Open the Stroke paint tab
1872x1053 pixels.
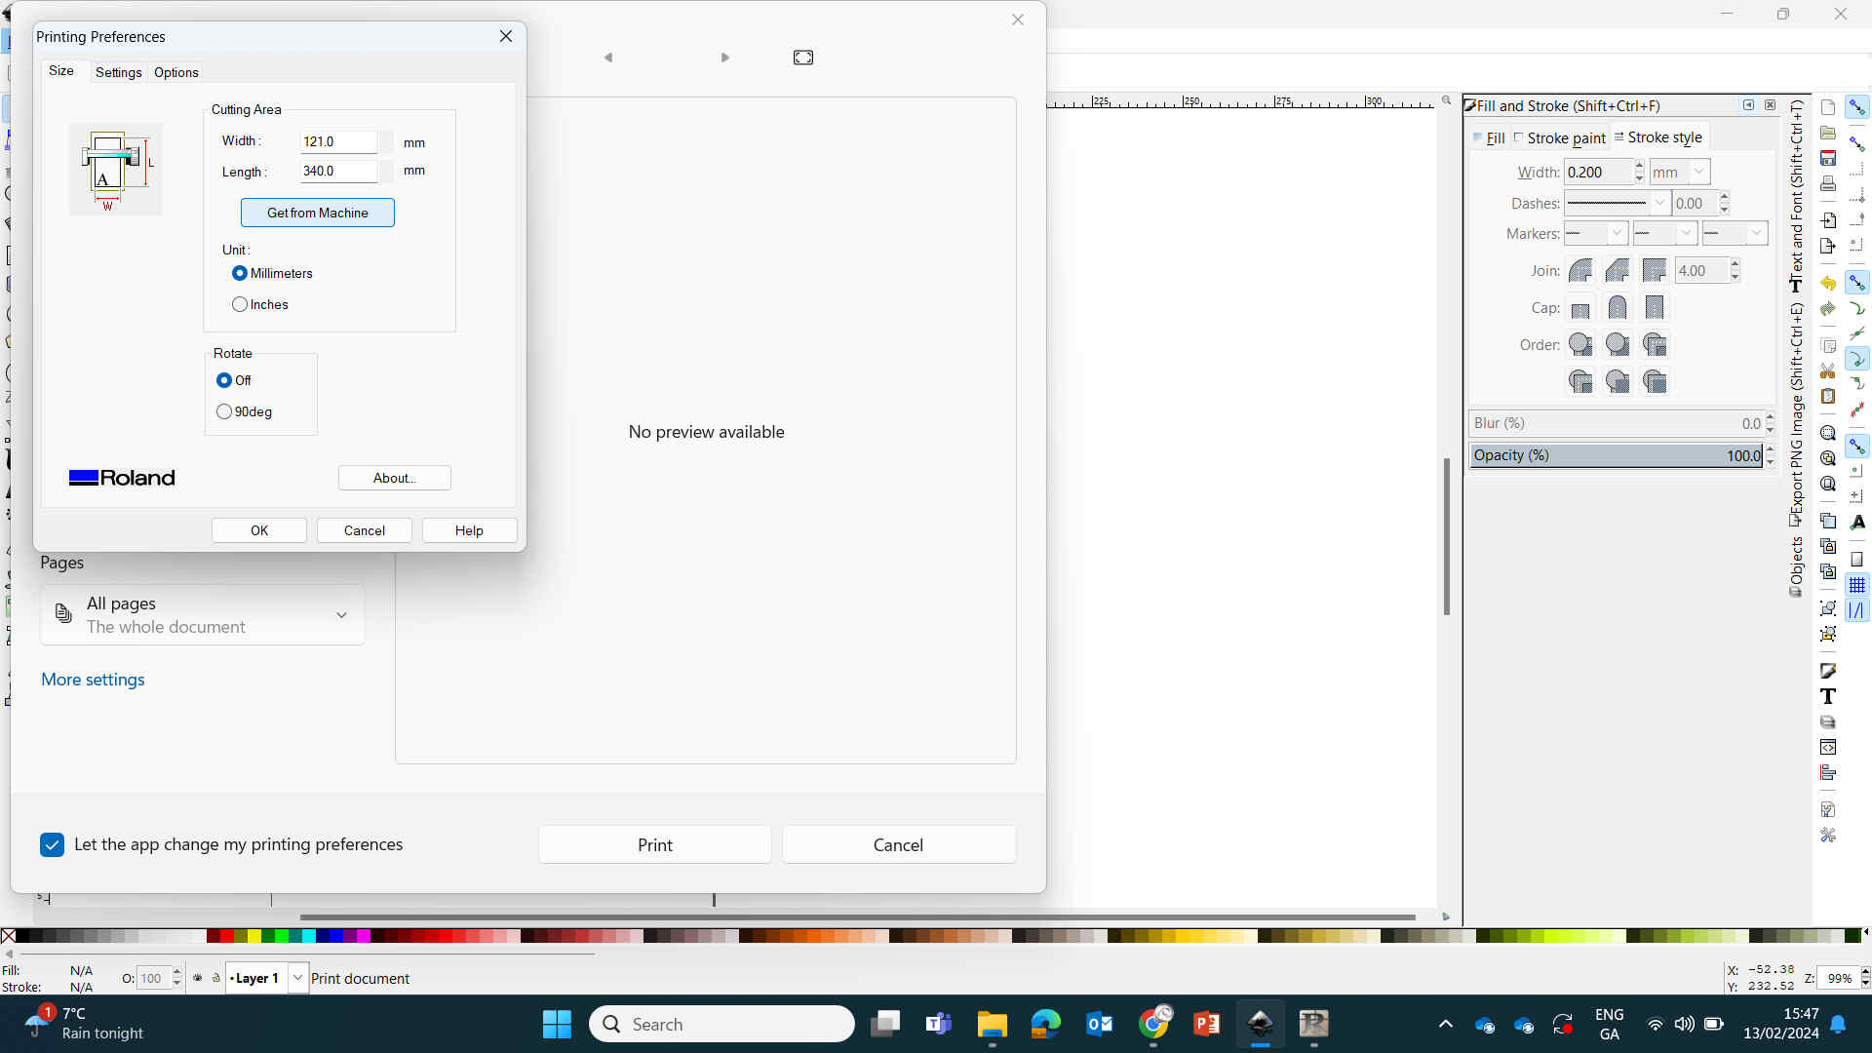click(x=1560, y=138)
